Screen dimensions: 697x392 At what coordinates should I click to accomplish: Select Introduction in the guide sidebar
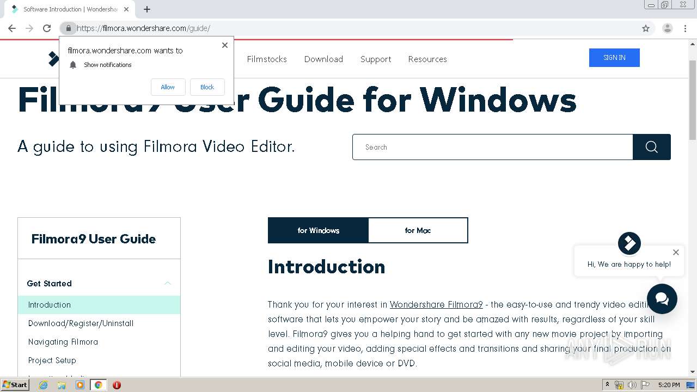point(99,305)
